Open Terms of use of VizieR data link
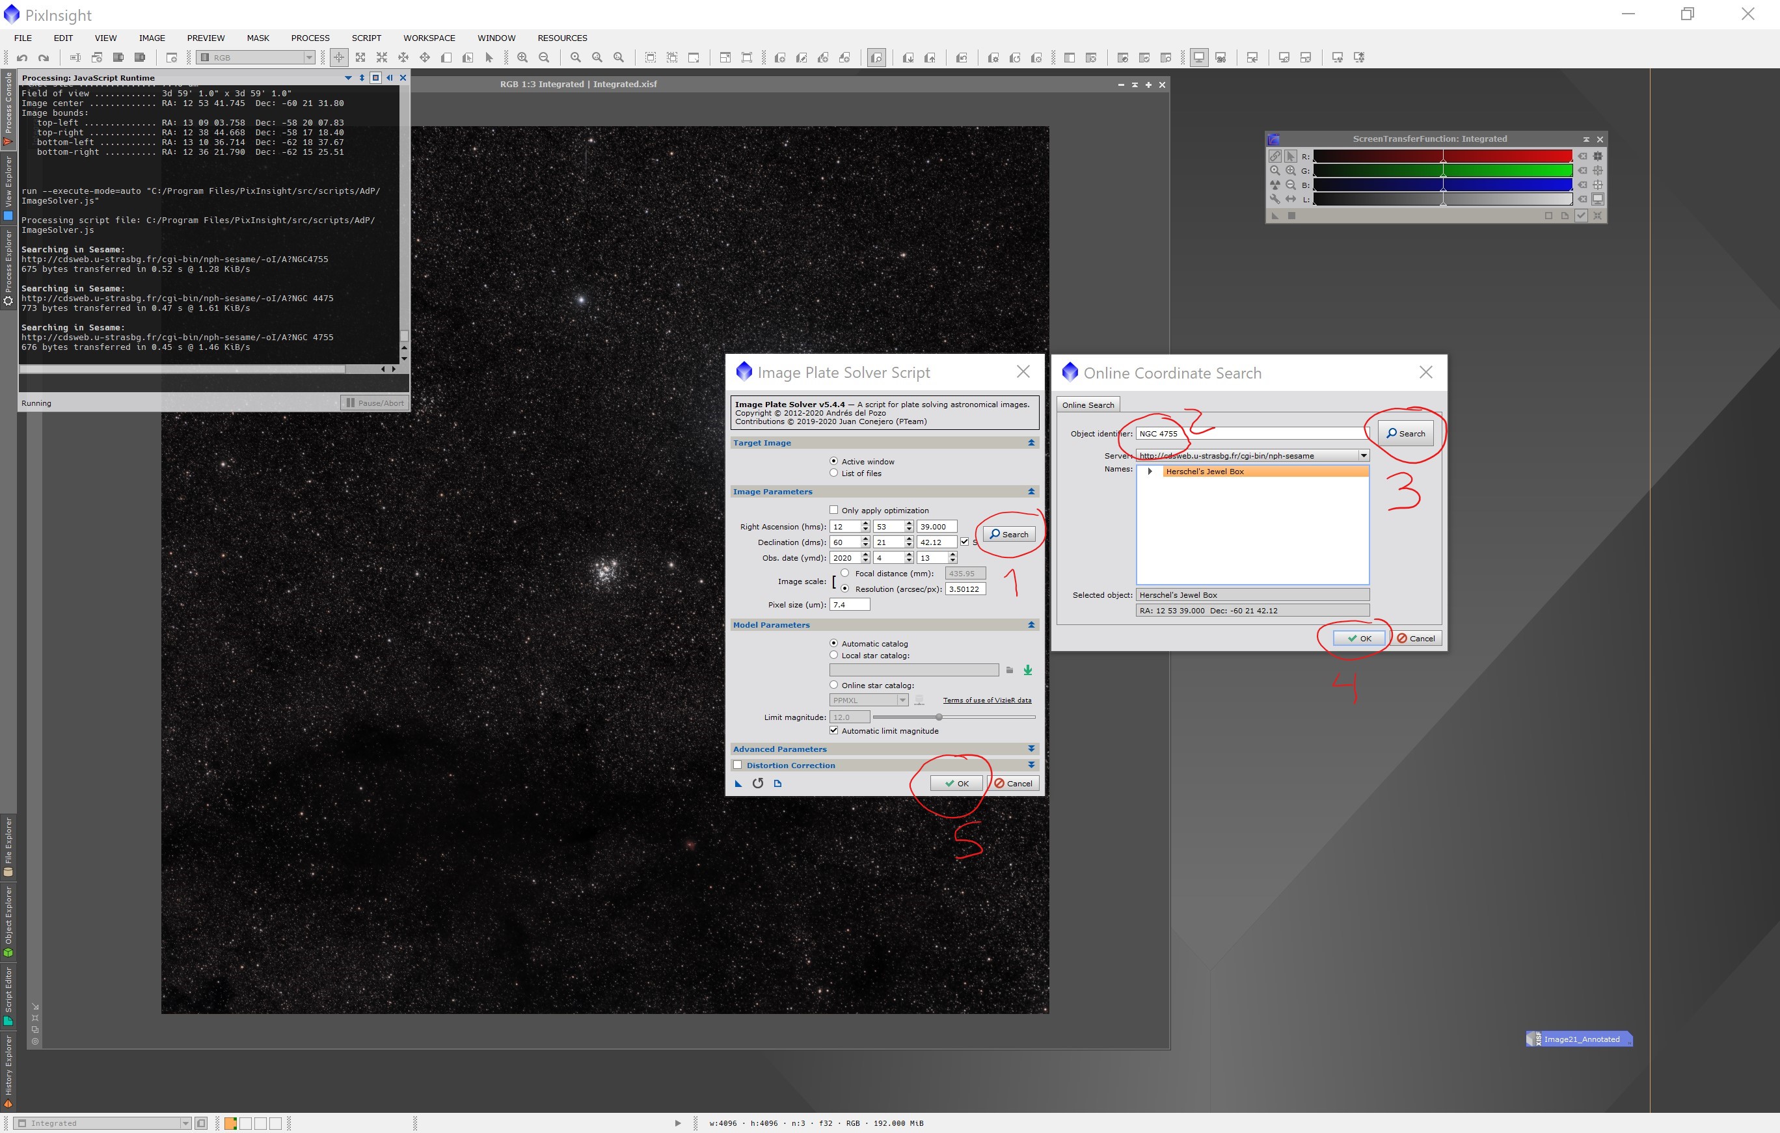The height and width of the screenshot is (1133, 1780). click(x=987, y=700)
